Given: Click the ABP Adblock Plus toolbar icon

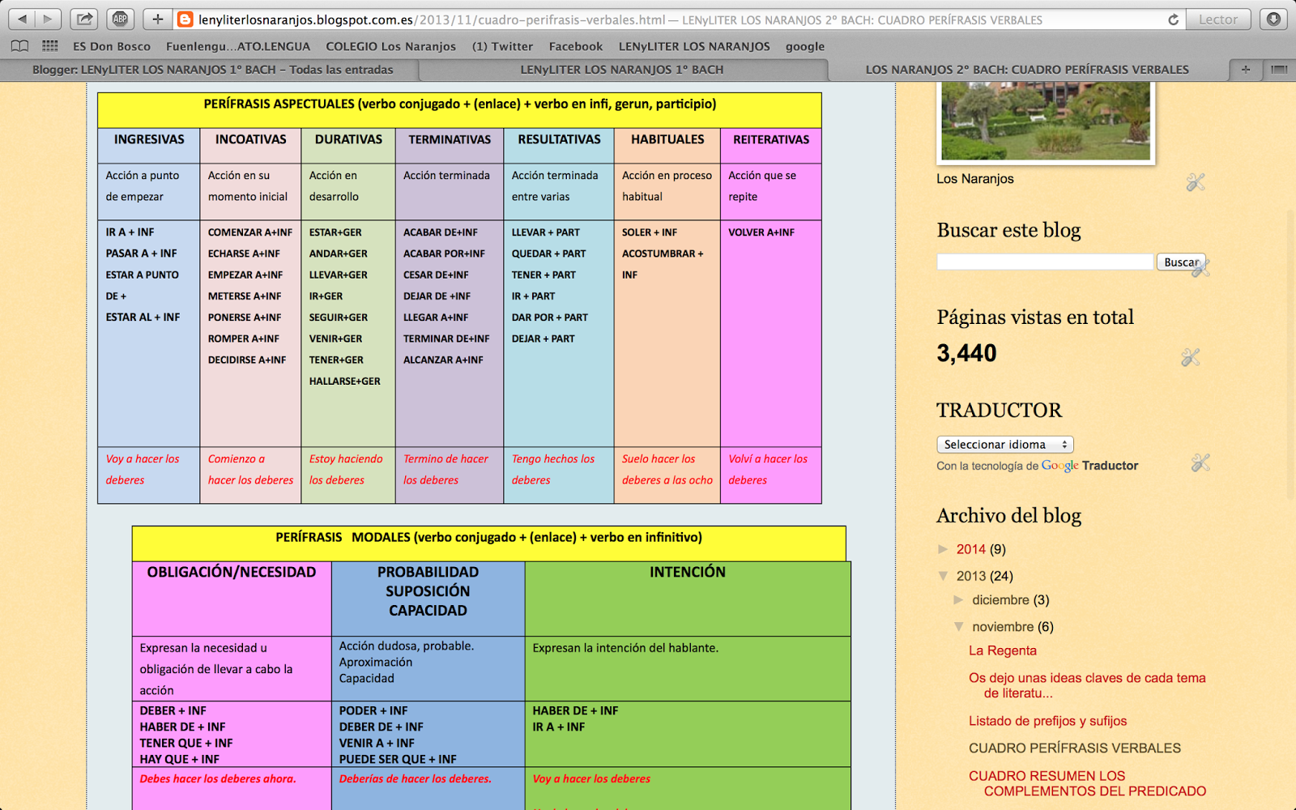Looking at the screenshot, I should click(120, 19).
